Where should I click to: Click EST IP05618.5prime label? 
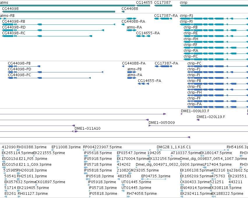point(98,153)
